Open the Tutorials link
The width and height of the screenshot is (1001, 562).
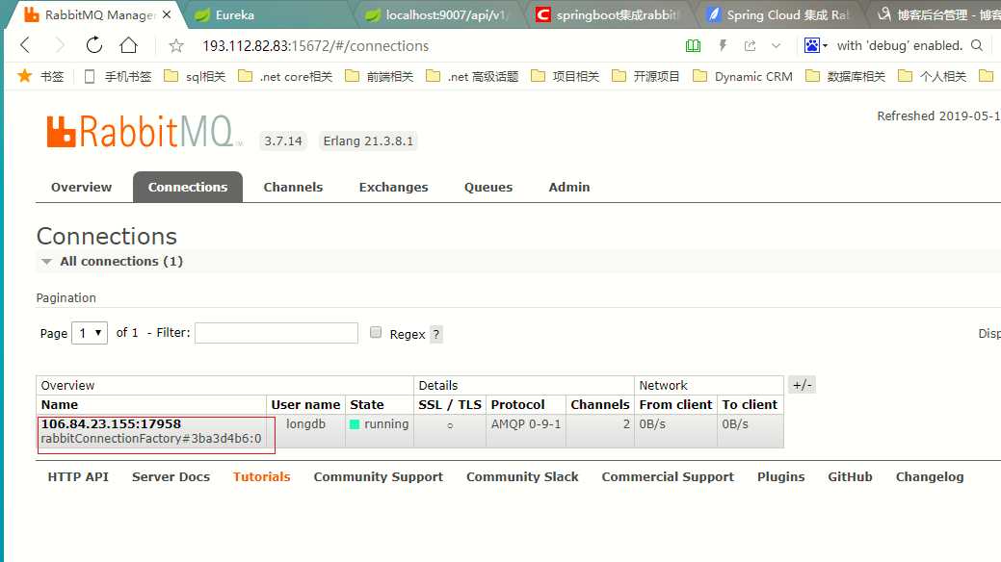[x=261, y=477]
